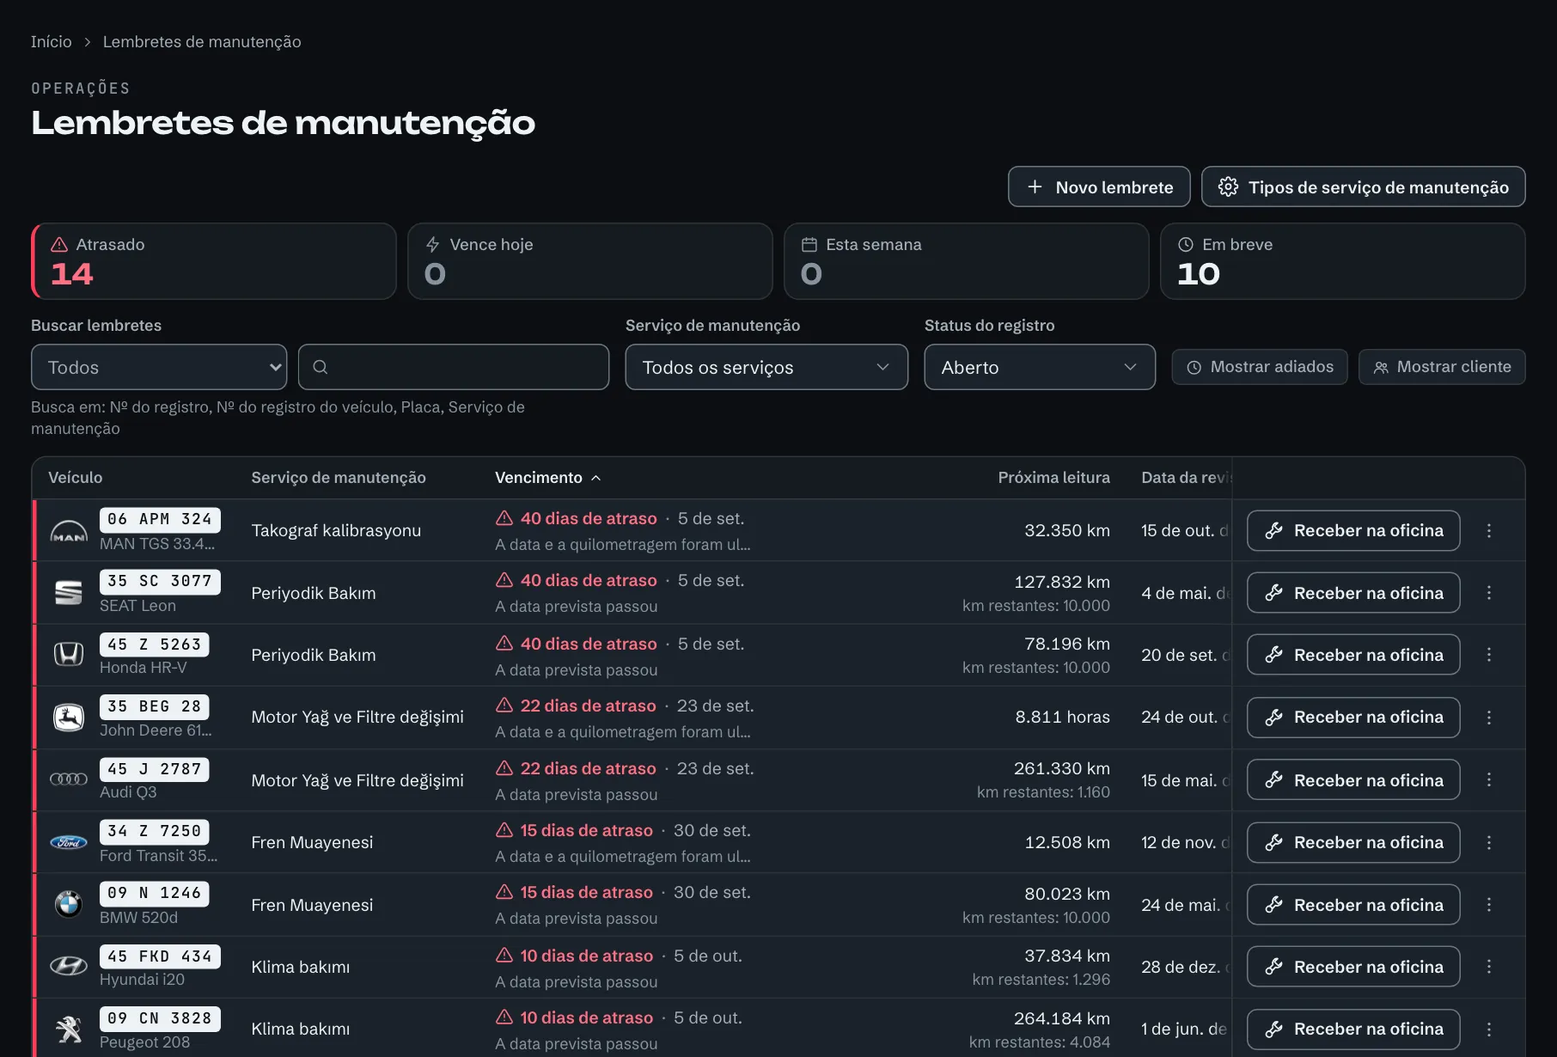Click the SEAT brand logo icon
Viewport: 1557px width, 1057px height.
tap(69, 593)
